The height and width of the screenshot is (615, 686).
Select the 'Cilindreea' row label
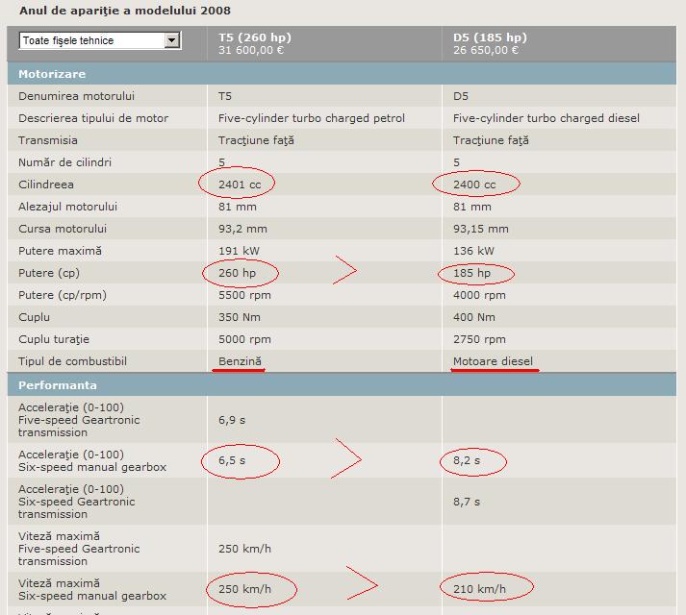pos(46,184)
